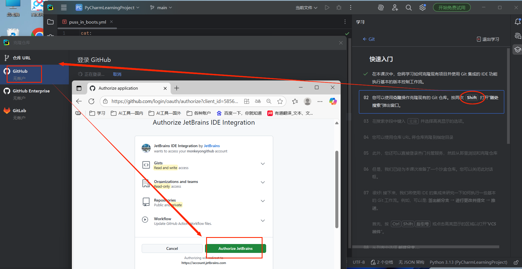Start a Code With Me session
Screen dimensions: 522x269
point(395,7)
